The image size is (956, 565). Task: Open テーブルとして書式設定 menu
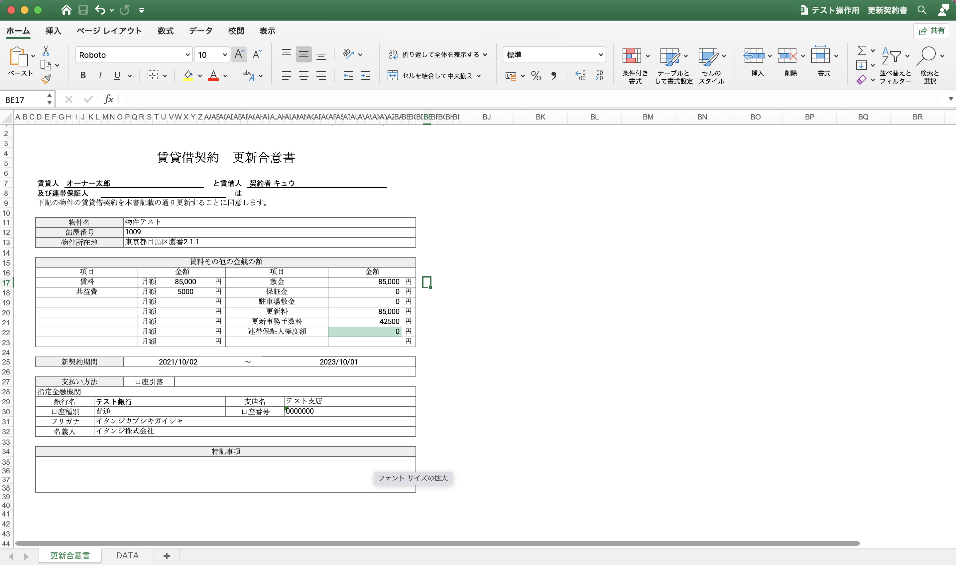click(673, 65)
